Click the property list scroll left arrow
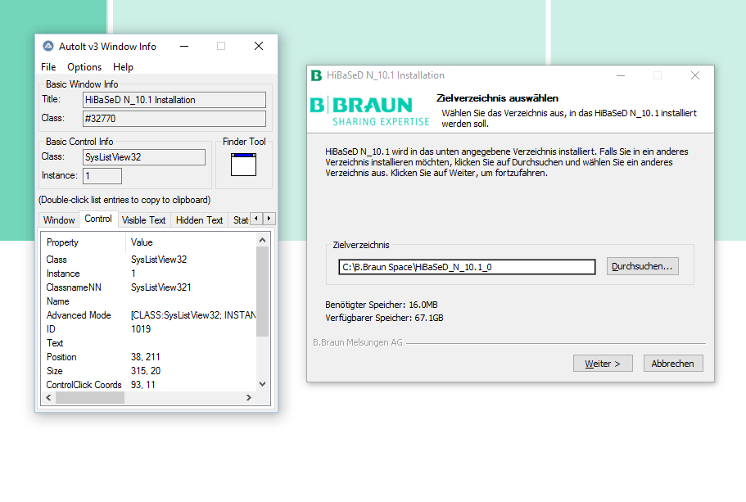 48,397
